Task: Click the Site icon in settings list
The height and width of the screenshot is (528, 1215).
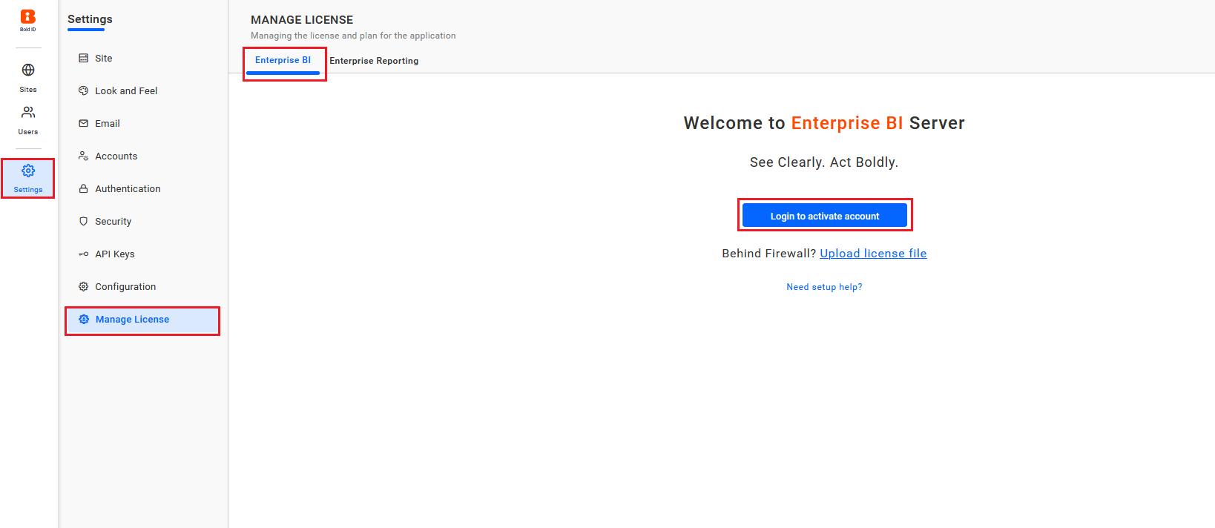Action: tap(84, 58)
